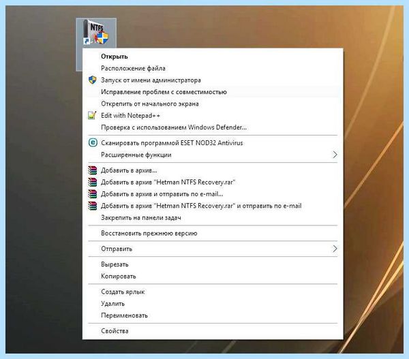This screenshot has width=409, height=359.
Task: Choose Сканировать программой ESET NOD32 Antivirus
Action: coord(213,143)
